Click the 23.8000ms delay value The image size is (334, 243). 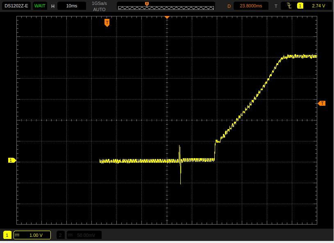[251, 6]
